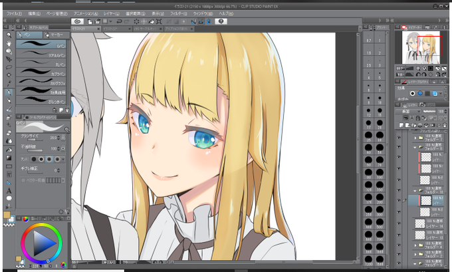The image size is (452, 272).
Task: Select the strongest anti-aliasing option
Action: point(57,159)
